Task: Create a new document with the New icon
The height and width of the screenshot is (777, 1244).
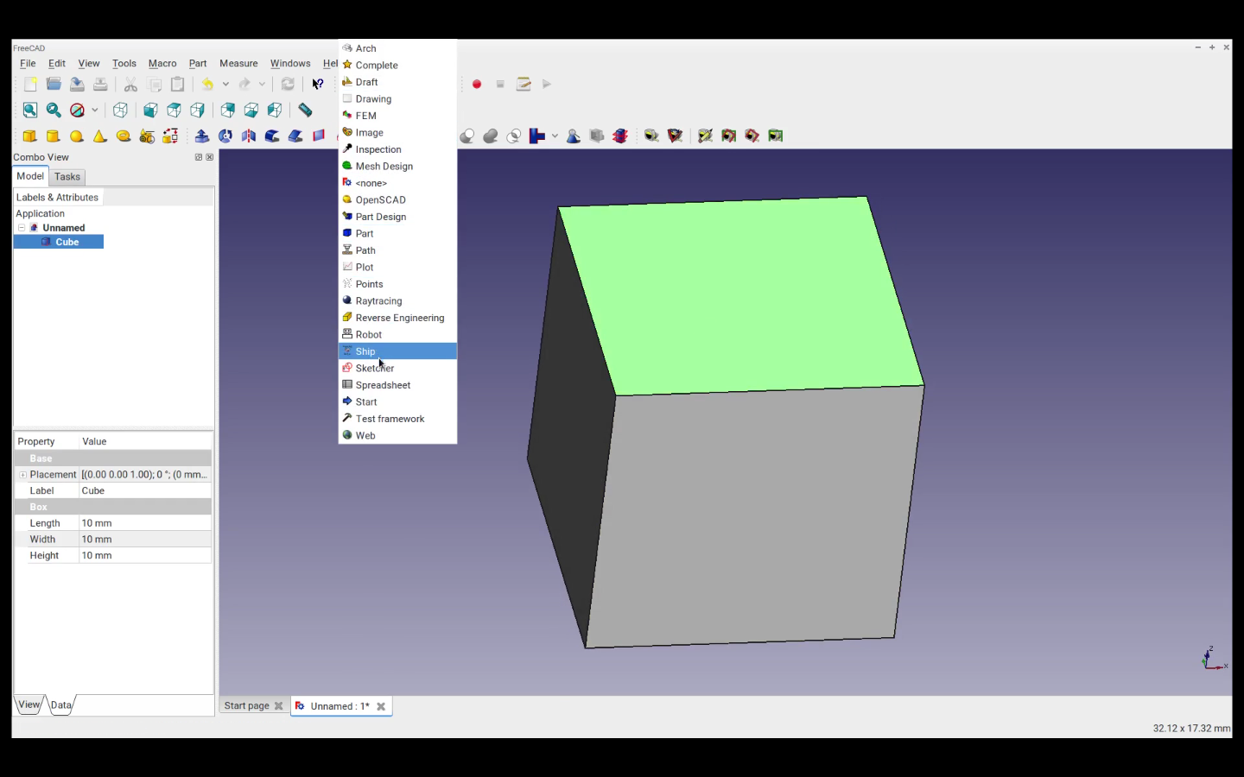Action: coord(30,85)
